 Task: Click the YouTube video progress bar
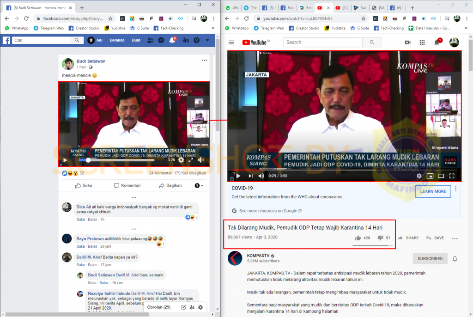coord(344,170)
